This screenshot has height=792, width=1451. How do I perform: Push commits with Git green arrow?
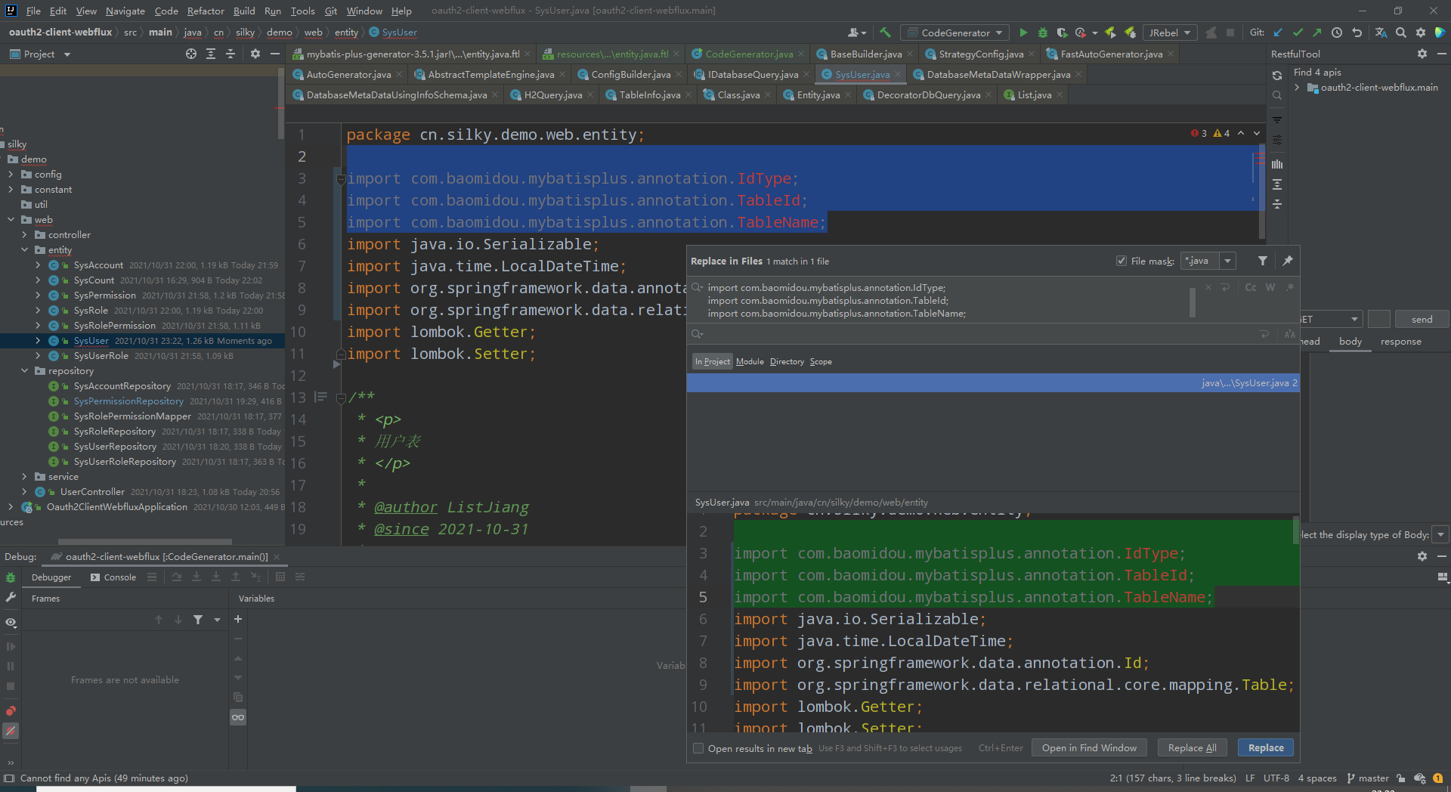pos(1317,32)
